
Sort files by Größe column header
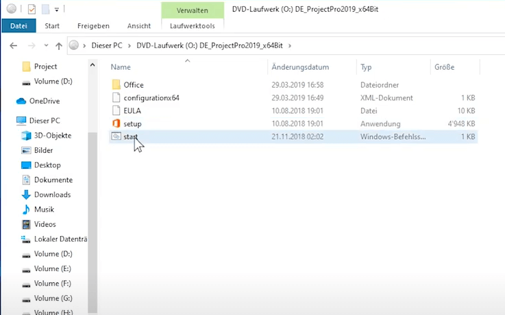click(x=443, y=67)
